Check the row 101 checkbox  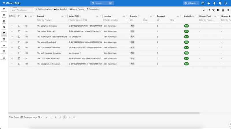click(x=19, y=26)
